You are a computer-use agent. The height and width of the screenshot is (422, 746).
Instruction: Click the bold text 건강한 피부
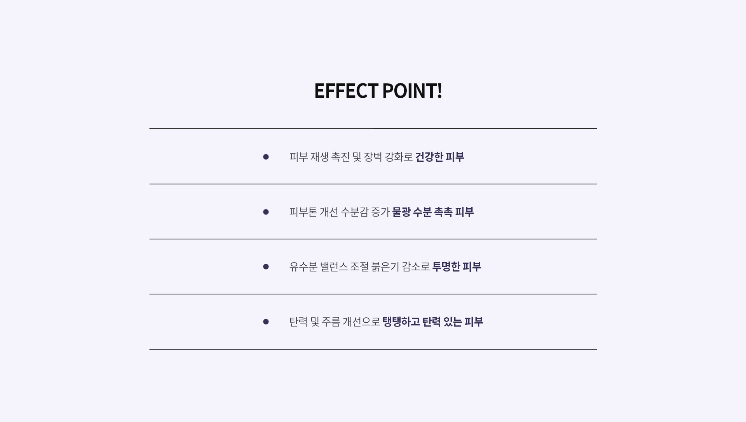click(x=440, y=157)
